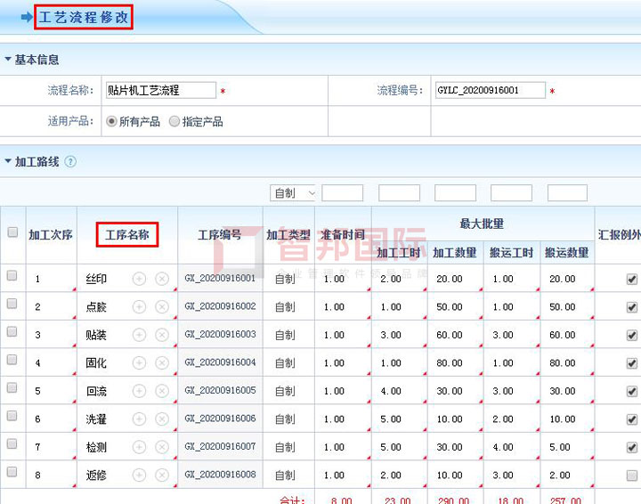Click the add icon in the 回流 row
641x504 pixels.
point(139,391)
